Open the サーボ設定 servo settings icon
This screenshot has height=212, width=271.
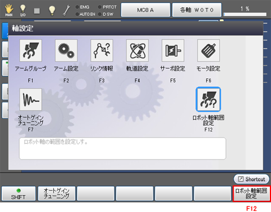(173, 50)
